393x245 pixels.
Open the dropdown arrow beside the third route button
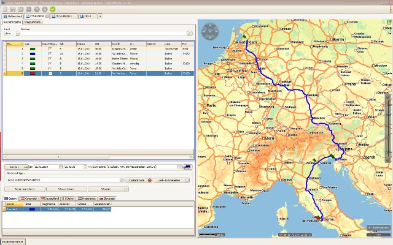(126, 189)
